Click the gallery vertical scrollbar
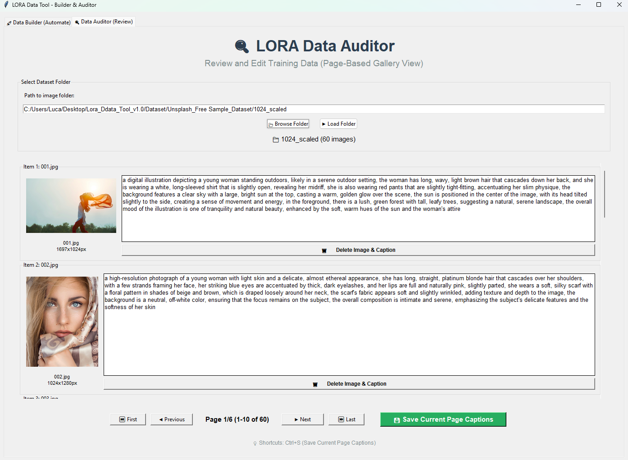The image size is (628, 460). click(x=605, y=194)
